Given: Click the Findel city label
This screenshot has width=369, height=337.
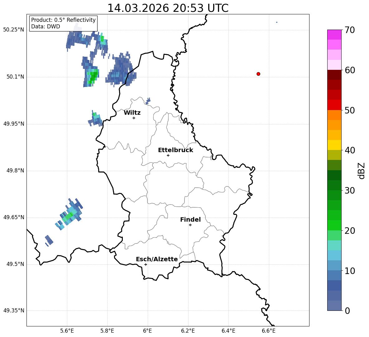Looking at the screenshot, I should pyautogui.click(x=190, y=219).
